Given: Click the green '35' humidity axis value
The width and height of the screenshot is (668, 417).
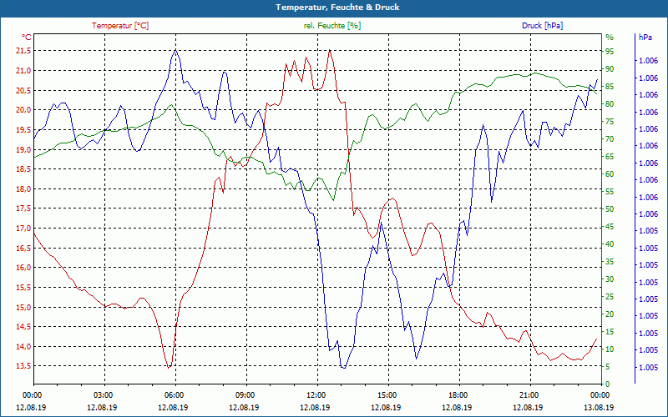Looking at the screenshot, I should [610, 262].
